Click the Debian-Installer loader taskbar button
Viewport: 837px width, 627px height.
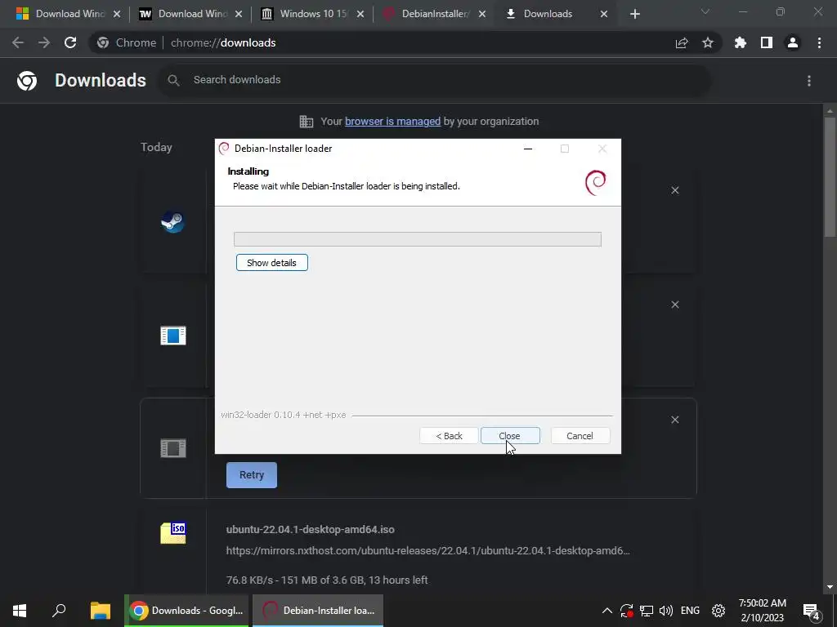318,611
